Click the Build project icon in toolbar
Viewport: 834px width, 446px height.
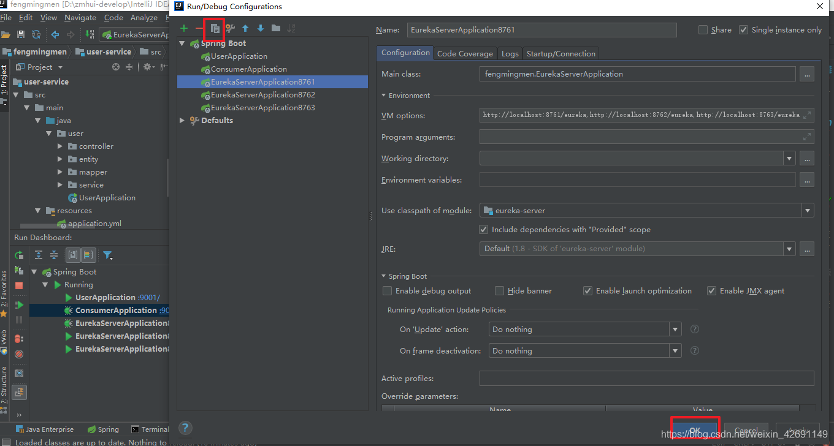(x=90, y=35)
